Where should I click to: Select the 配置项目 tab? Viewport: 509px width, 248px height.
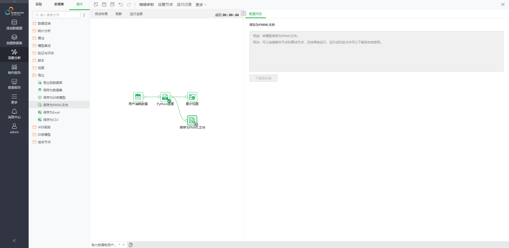[x=255, y=14]
